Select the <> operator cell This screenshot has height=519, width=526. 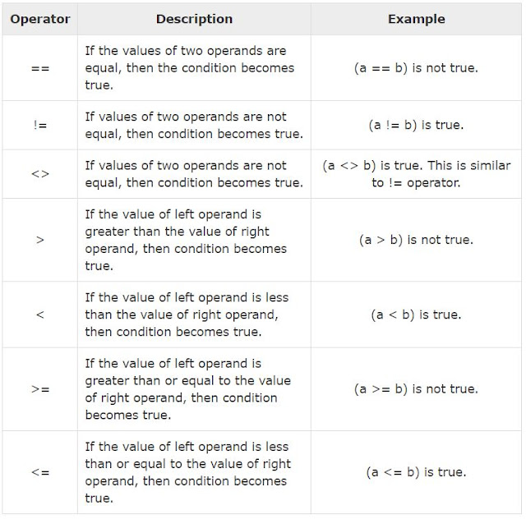pyautogui.click(x=40, y=174)
